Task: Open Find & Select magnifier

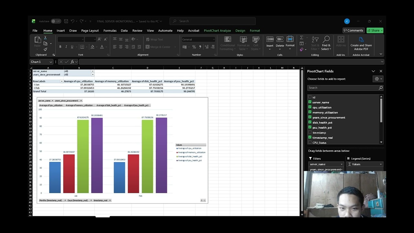Action: (x=326, y=43)
